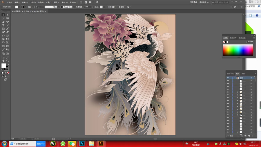The width and height of the screenshot is (261, 147).
Task: Select the Mesh tool
Action: point(3,46)
